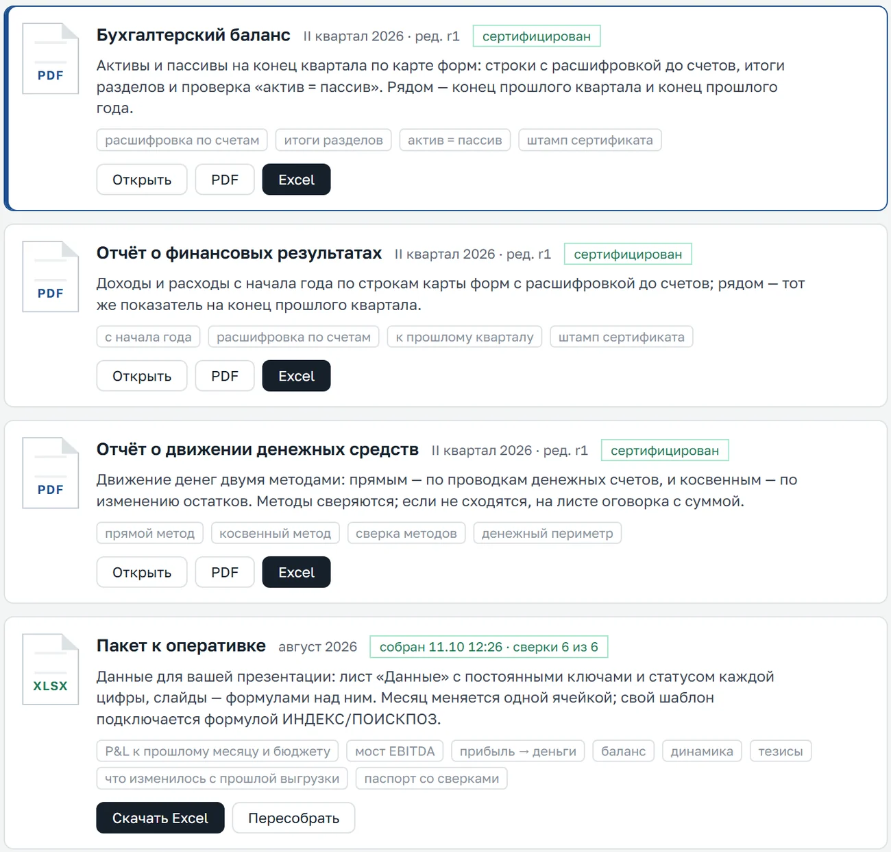Download Бухгалтерский баланс as PDF
This screenshot has height=852, width=891.
[x=225, y=180]
